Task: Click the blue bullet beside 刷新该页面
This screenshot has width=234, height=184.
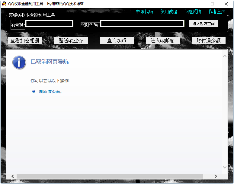Action: click(34, 91)
